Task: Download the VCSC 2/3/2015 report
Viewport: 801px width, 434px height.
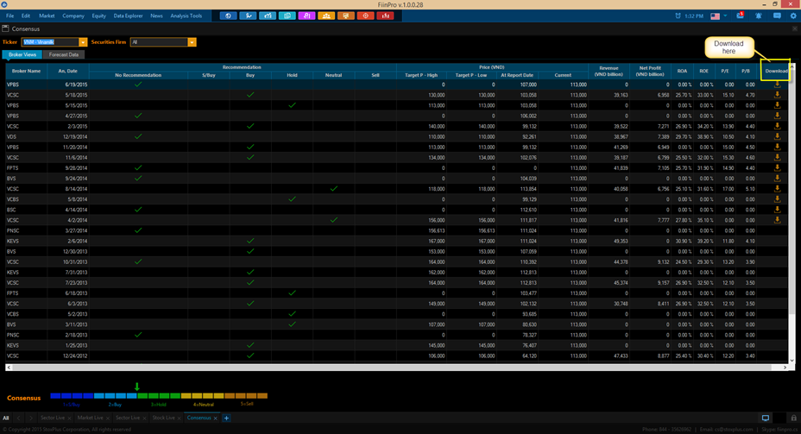Action: 777,126
